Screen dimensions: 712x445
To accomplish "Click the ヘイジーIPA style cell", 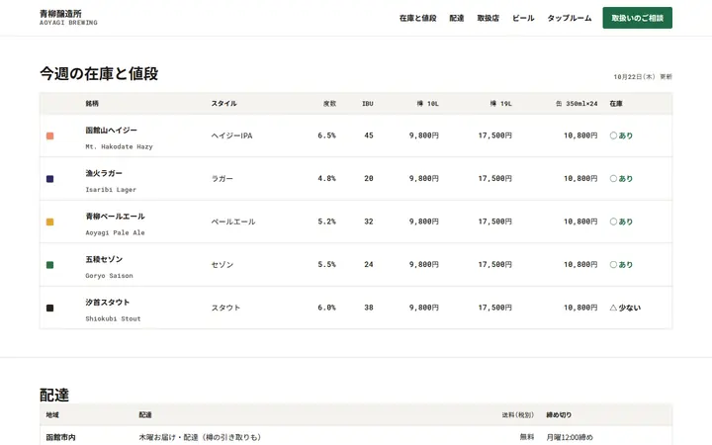I will click(231, 135).
